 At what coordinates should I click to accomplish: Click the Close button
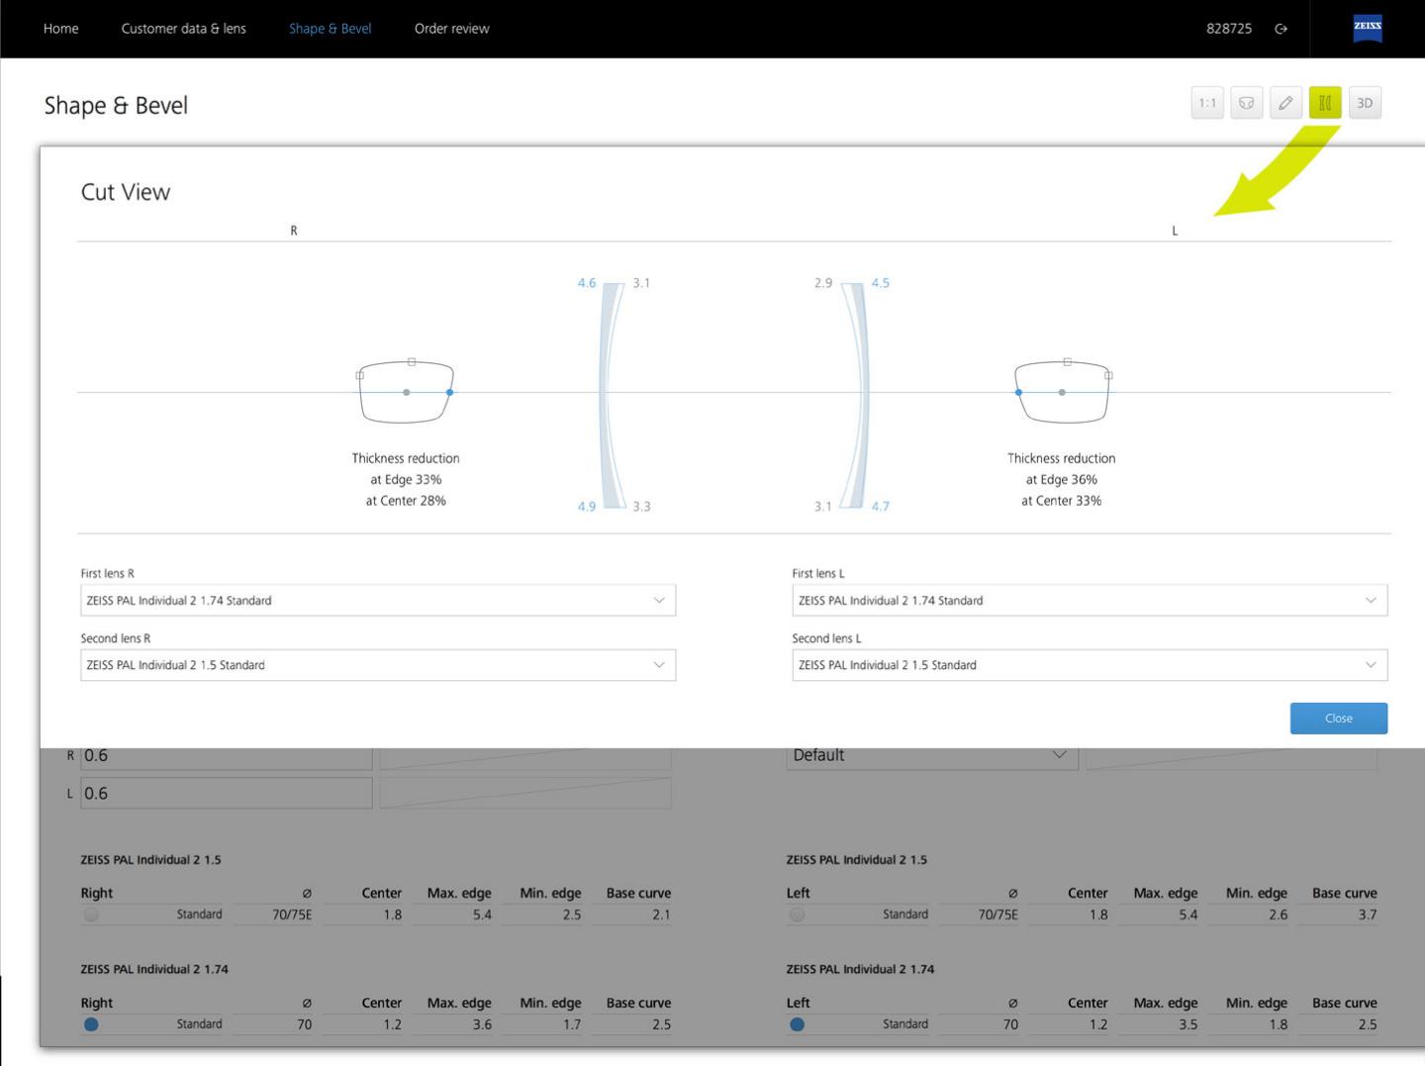[1338, 718]
